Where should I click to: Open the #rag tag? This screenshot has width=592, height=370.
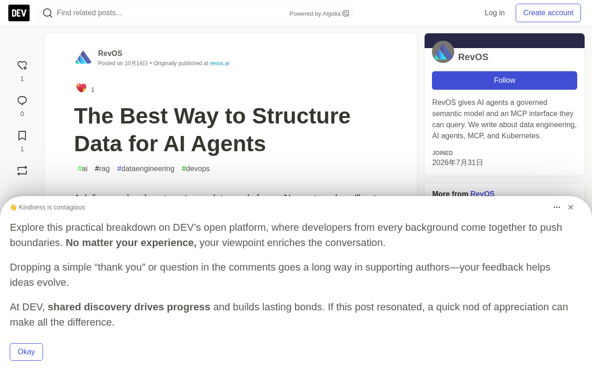point(102,169)
